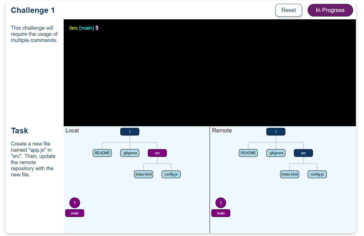364x236 pixels.
Task: Click the Challenge 1 heading
Action: click(x=33, y=10)
